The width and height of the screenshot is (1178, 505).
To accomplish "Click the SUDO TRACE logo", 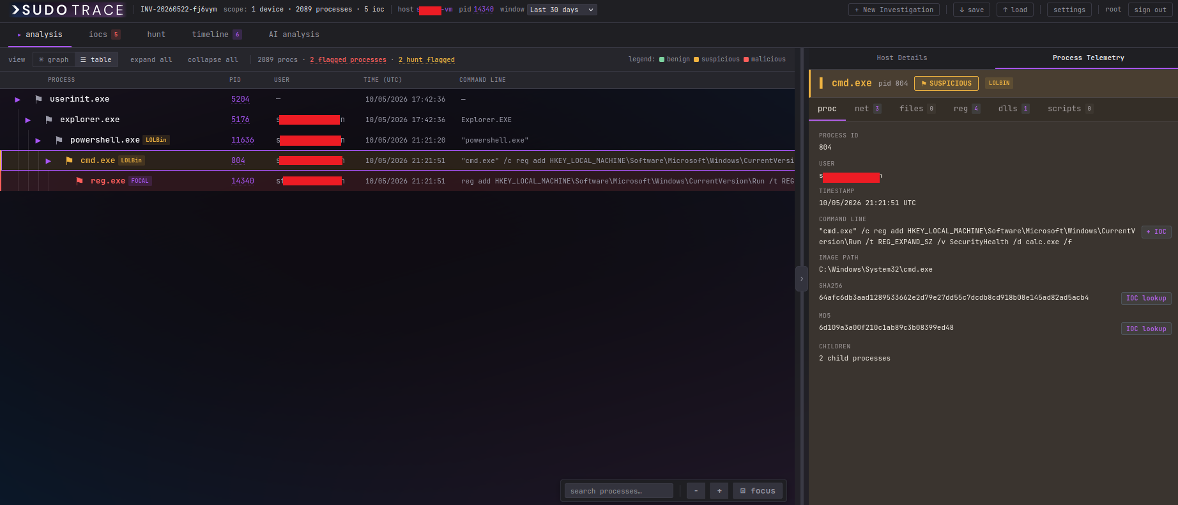I will click(x=67, y=10).
